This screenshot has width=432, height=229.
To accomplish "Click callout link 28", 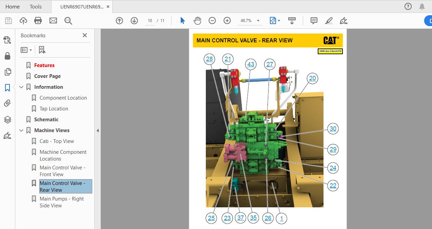I will click(210, 59).
